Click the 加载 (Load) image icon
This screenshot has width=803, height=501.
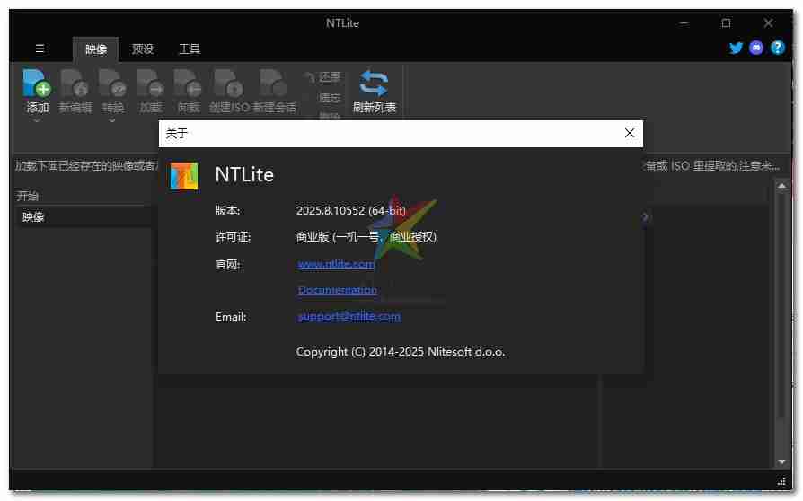pyautogui.click(x=150, y=83)
